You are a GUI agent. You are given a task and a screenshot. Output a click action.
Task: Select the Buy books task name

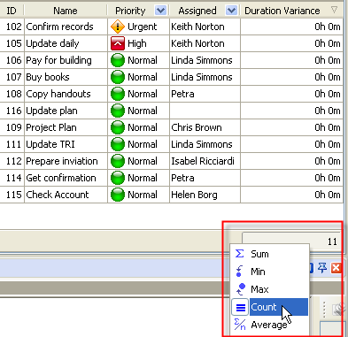point(48,77)
